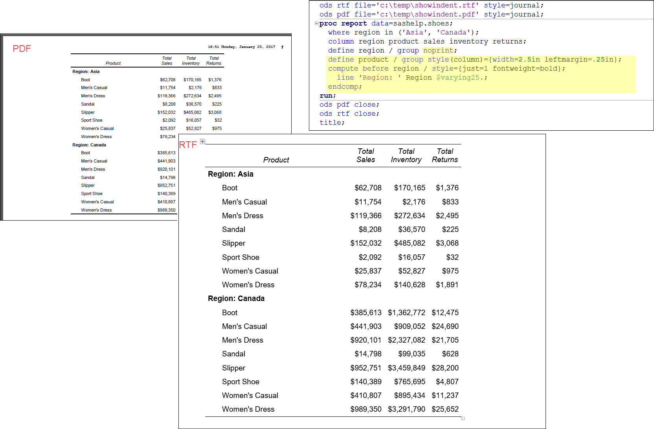The width and height of the screenshot is (654, 429).
Task: Click the title statement at the bottom of the code
Action: [x=332, y=122]
